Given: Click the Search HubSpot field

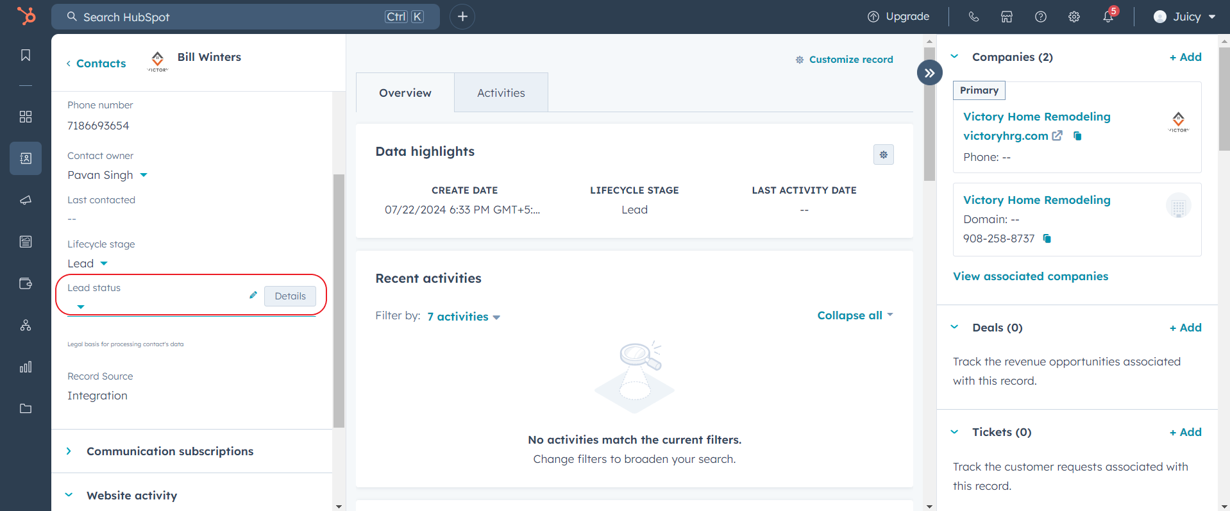Looking at the screenshot, I should (x=246, y=17).
